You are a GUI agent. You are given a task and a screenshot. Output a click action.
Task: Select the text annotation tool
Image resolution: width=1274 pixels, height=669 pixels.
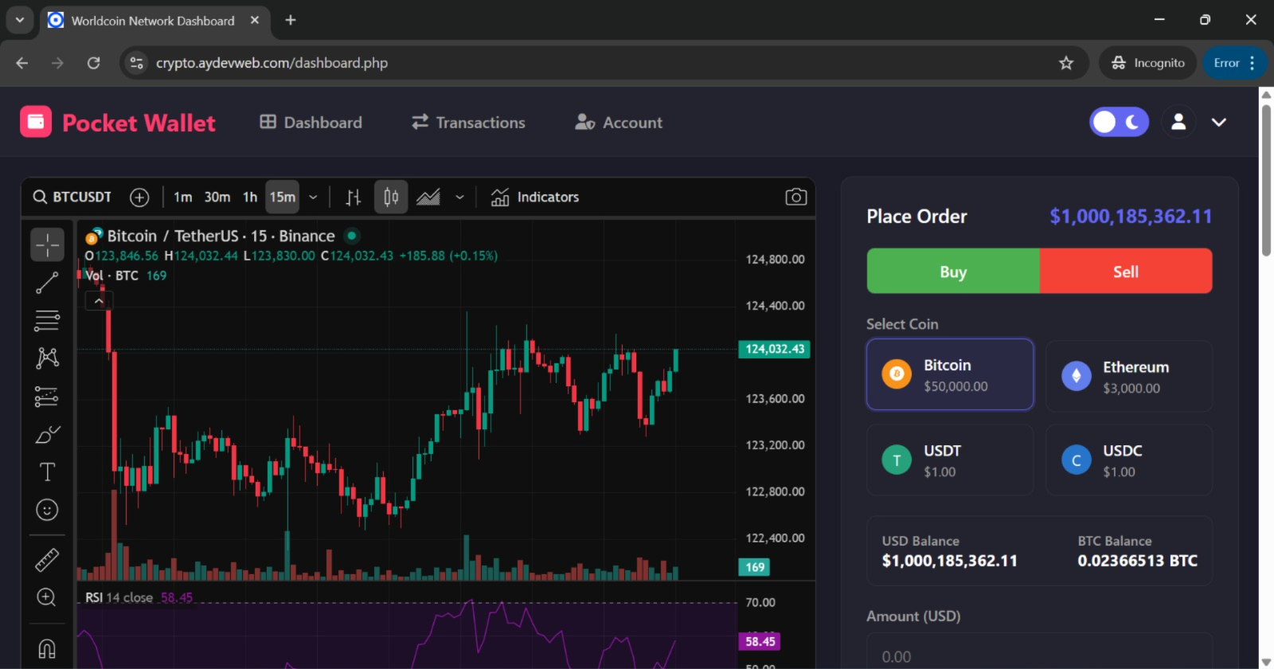point(47,471)
